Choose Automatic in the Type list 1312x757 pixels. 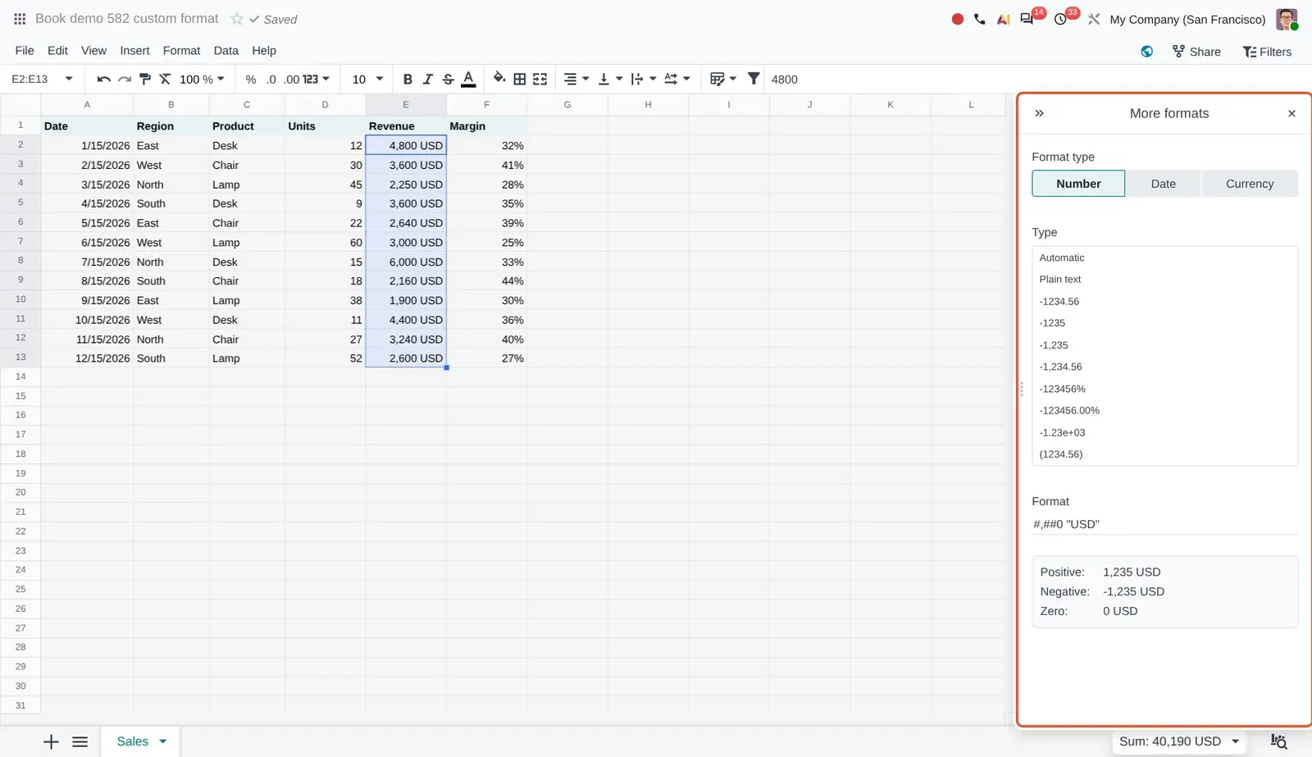click(x=1164, y=258)
